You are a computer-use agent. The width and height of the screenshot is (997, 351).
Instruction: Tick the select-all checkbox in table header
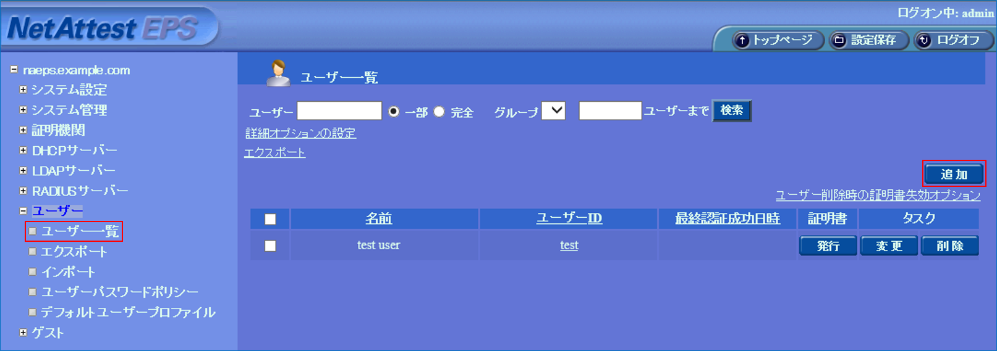pyautogui.click(x=270, y=219)
